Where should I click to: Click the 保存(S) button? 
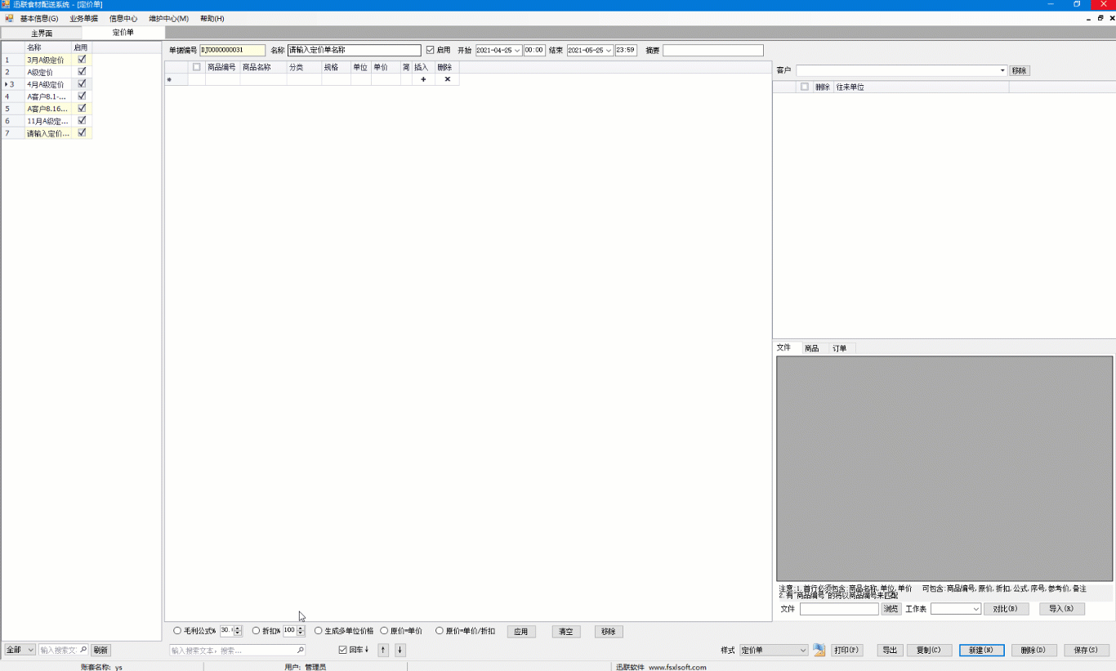1086,651
